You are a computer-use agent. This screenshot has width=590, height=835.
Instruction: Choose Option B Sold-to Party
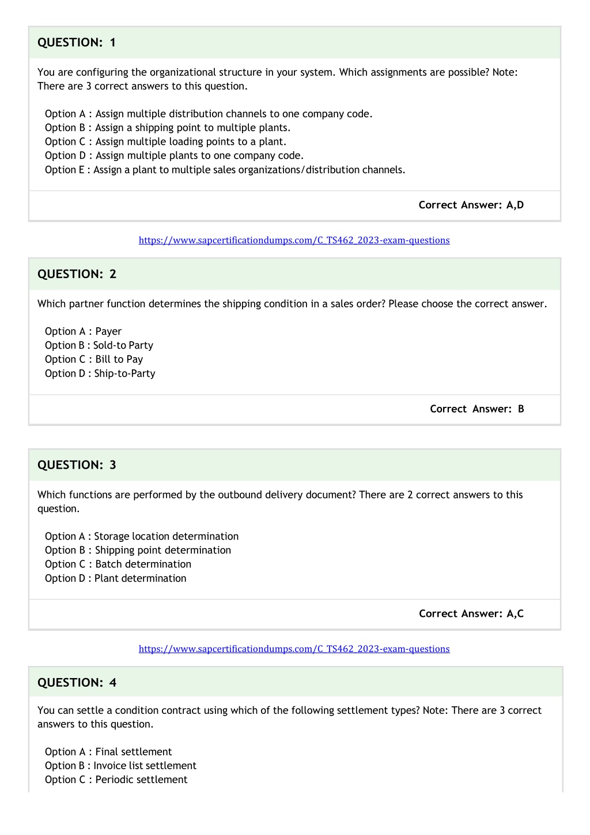click(x=99, y=345)
